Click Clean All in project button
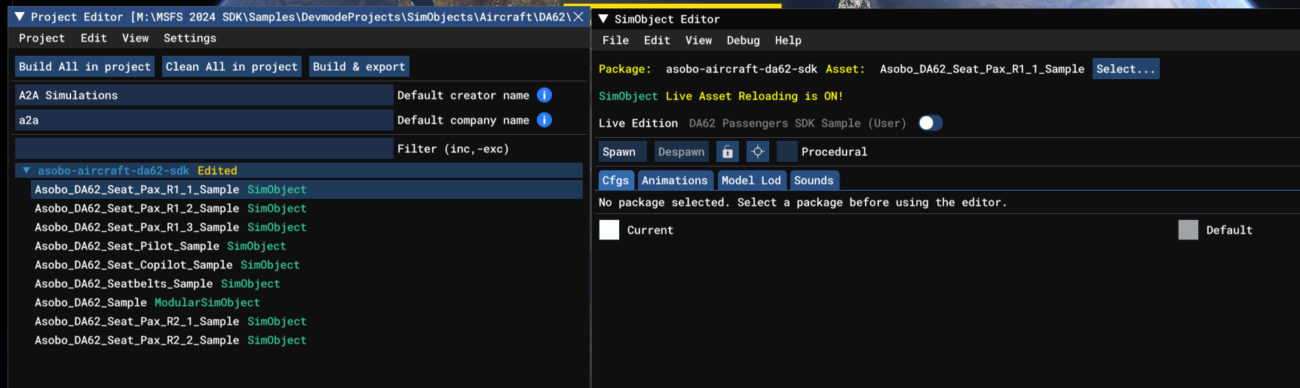This screenshot has width=1300, height=388. pyautogui.click(x=231, y=66)
